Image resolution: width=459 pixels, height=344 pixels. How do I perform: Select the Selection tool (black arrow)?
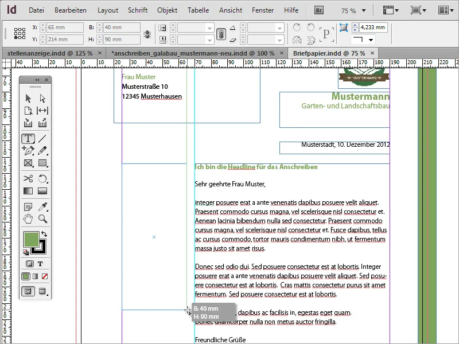[x=28, y=98]
